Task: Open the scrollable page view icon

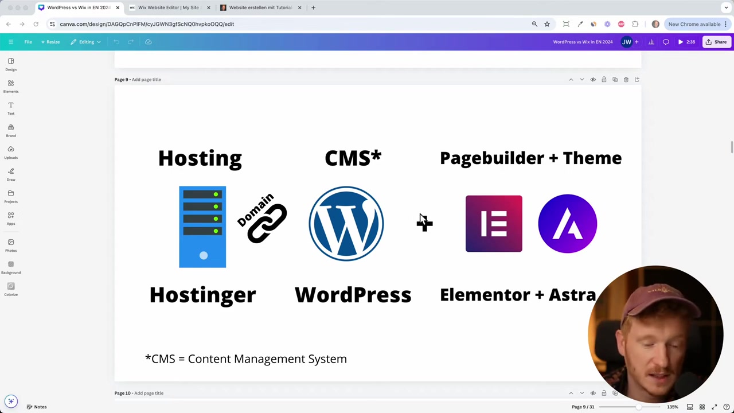Action: coord(690,407)
